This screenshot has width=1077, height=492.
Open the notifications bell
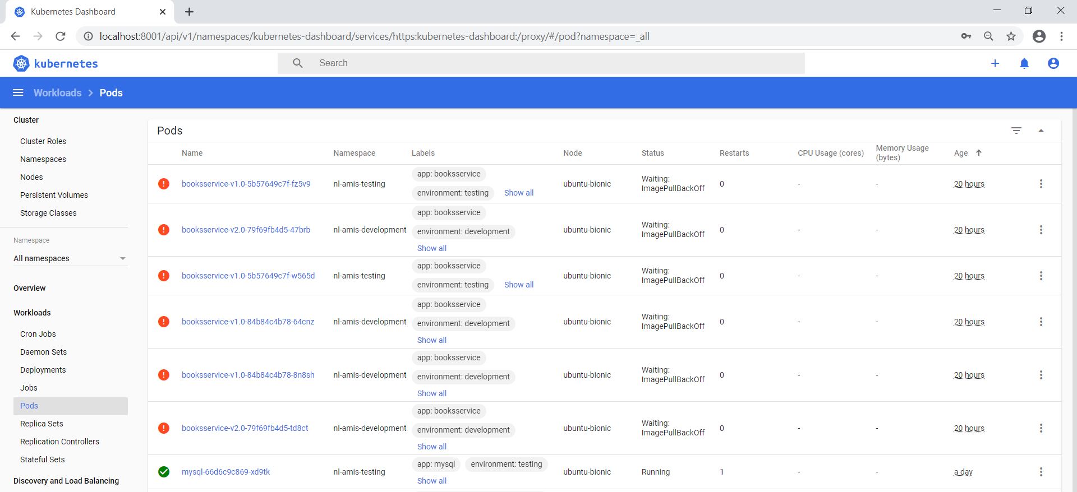(x=1024, y=63)
